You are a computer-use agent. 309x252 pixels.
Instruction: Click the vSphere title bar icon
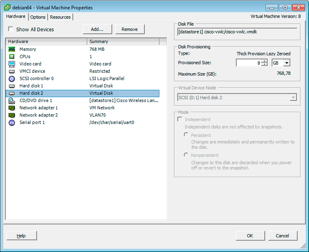[7, 7]
